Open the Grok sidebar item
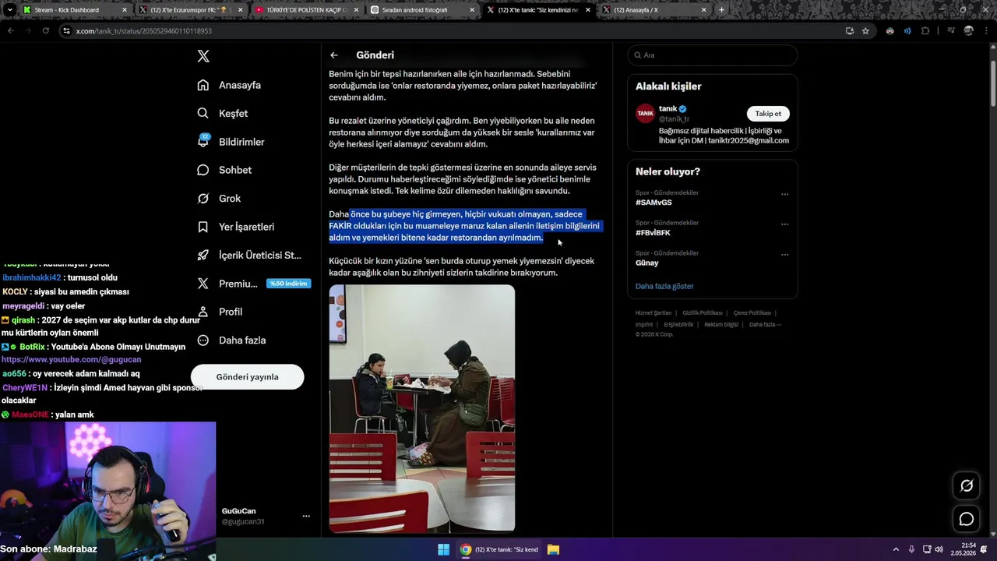The height and width of the screenshot is (561, 997). [219, 199]
